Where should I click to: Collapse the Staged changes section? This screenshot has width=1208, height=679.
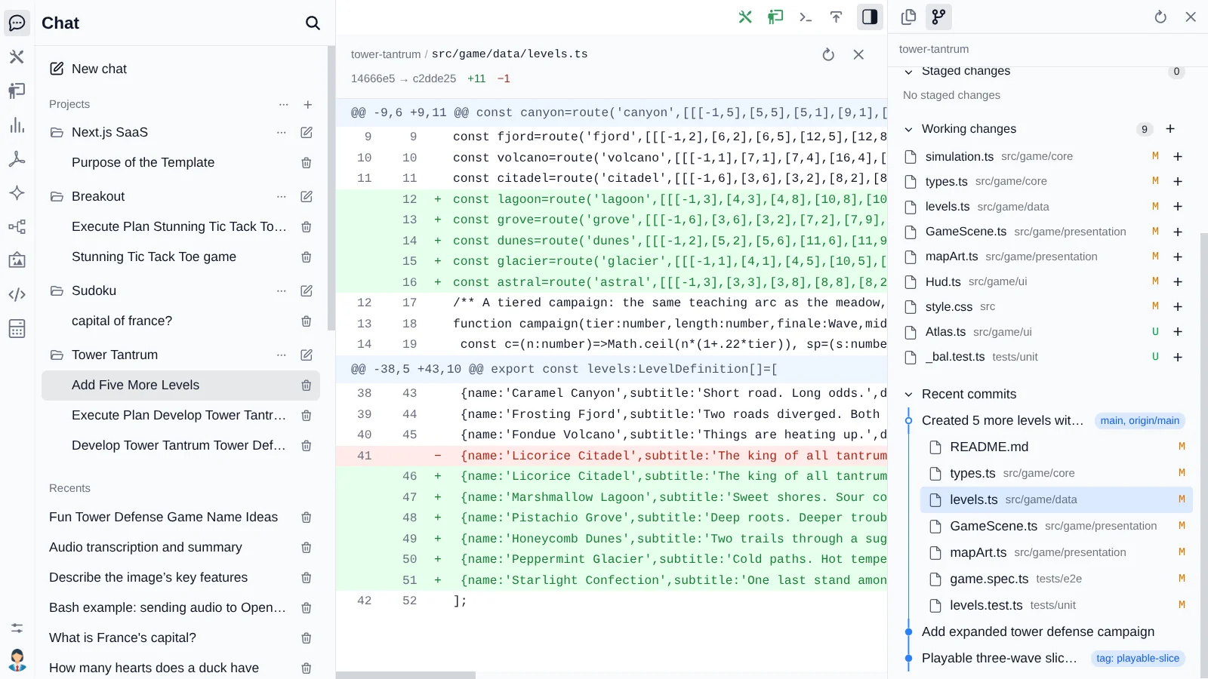click(909, 72)
